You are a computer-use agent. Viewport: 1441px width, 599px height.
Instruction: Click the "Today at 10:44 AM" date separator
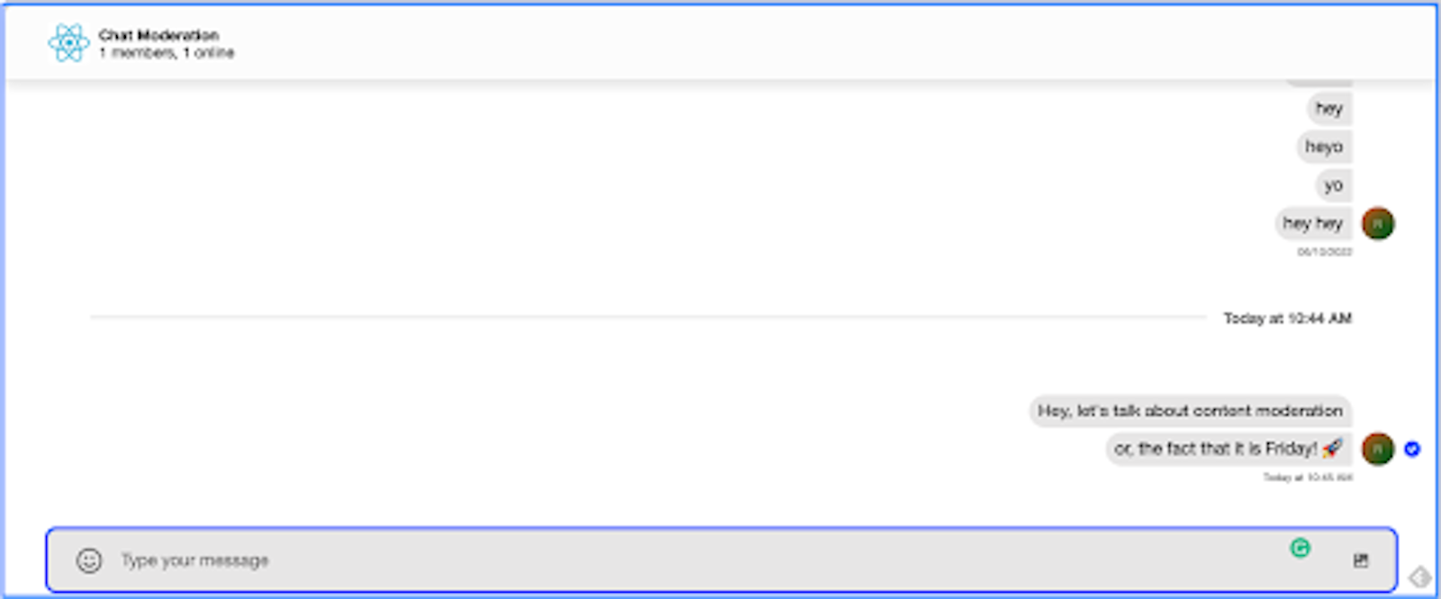1287,318
